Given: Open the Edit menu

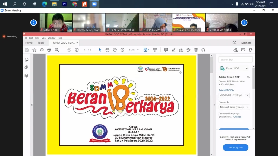Looking at the screenshot, I should pos(31,38).
